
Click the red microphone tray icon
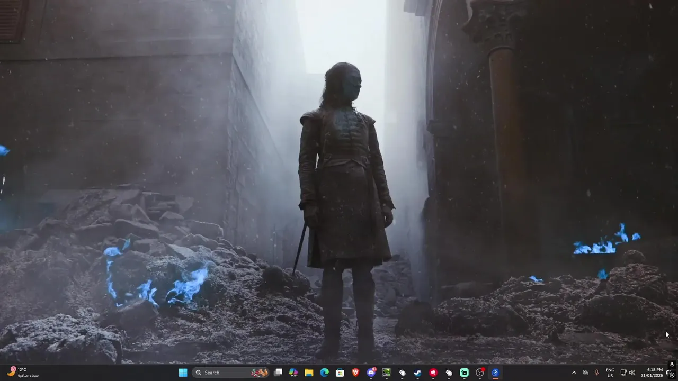click(x=597, y=373)
